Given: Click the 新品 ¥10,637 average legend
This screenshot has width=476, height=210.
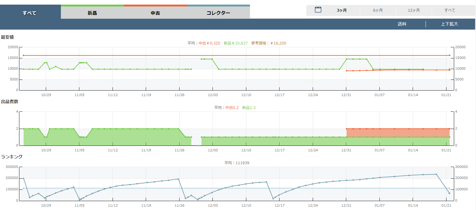Looking at the screenshot, I should pos(236,43).
